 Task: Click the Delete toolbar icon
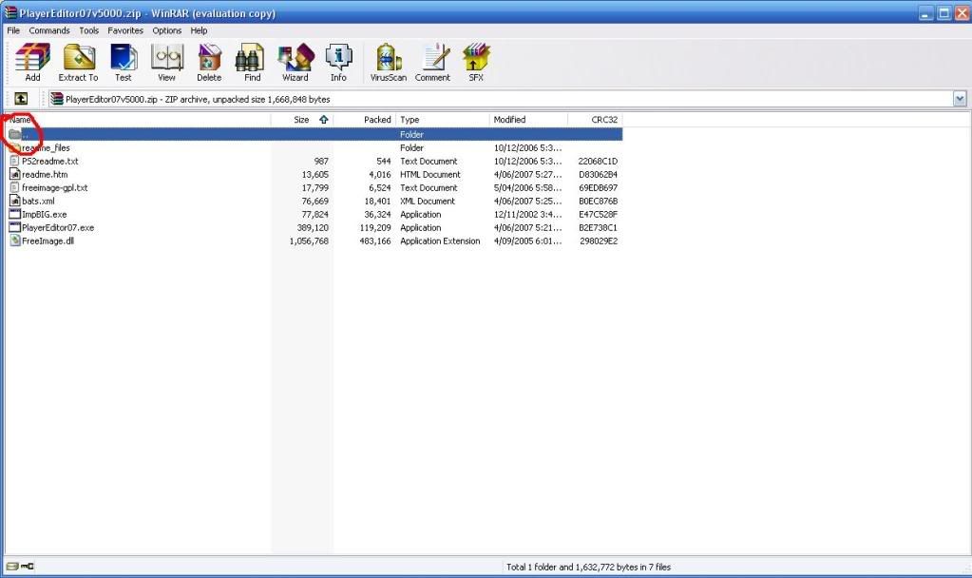(x=209, y=63)
